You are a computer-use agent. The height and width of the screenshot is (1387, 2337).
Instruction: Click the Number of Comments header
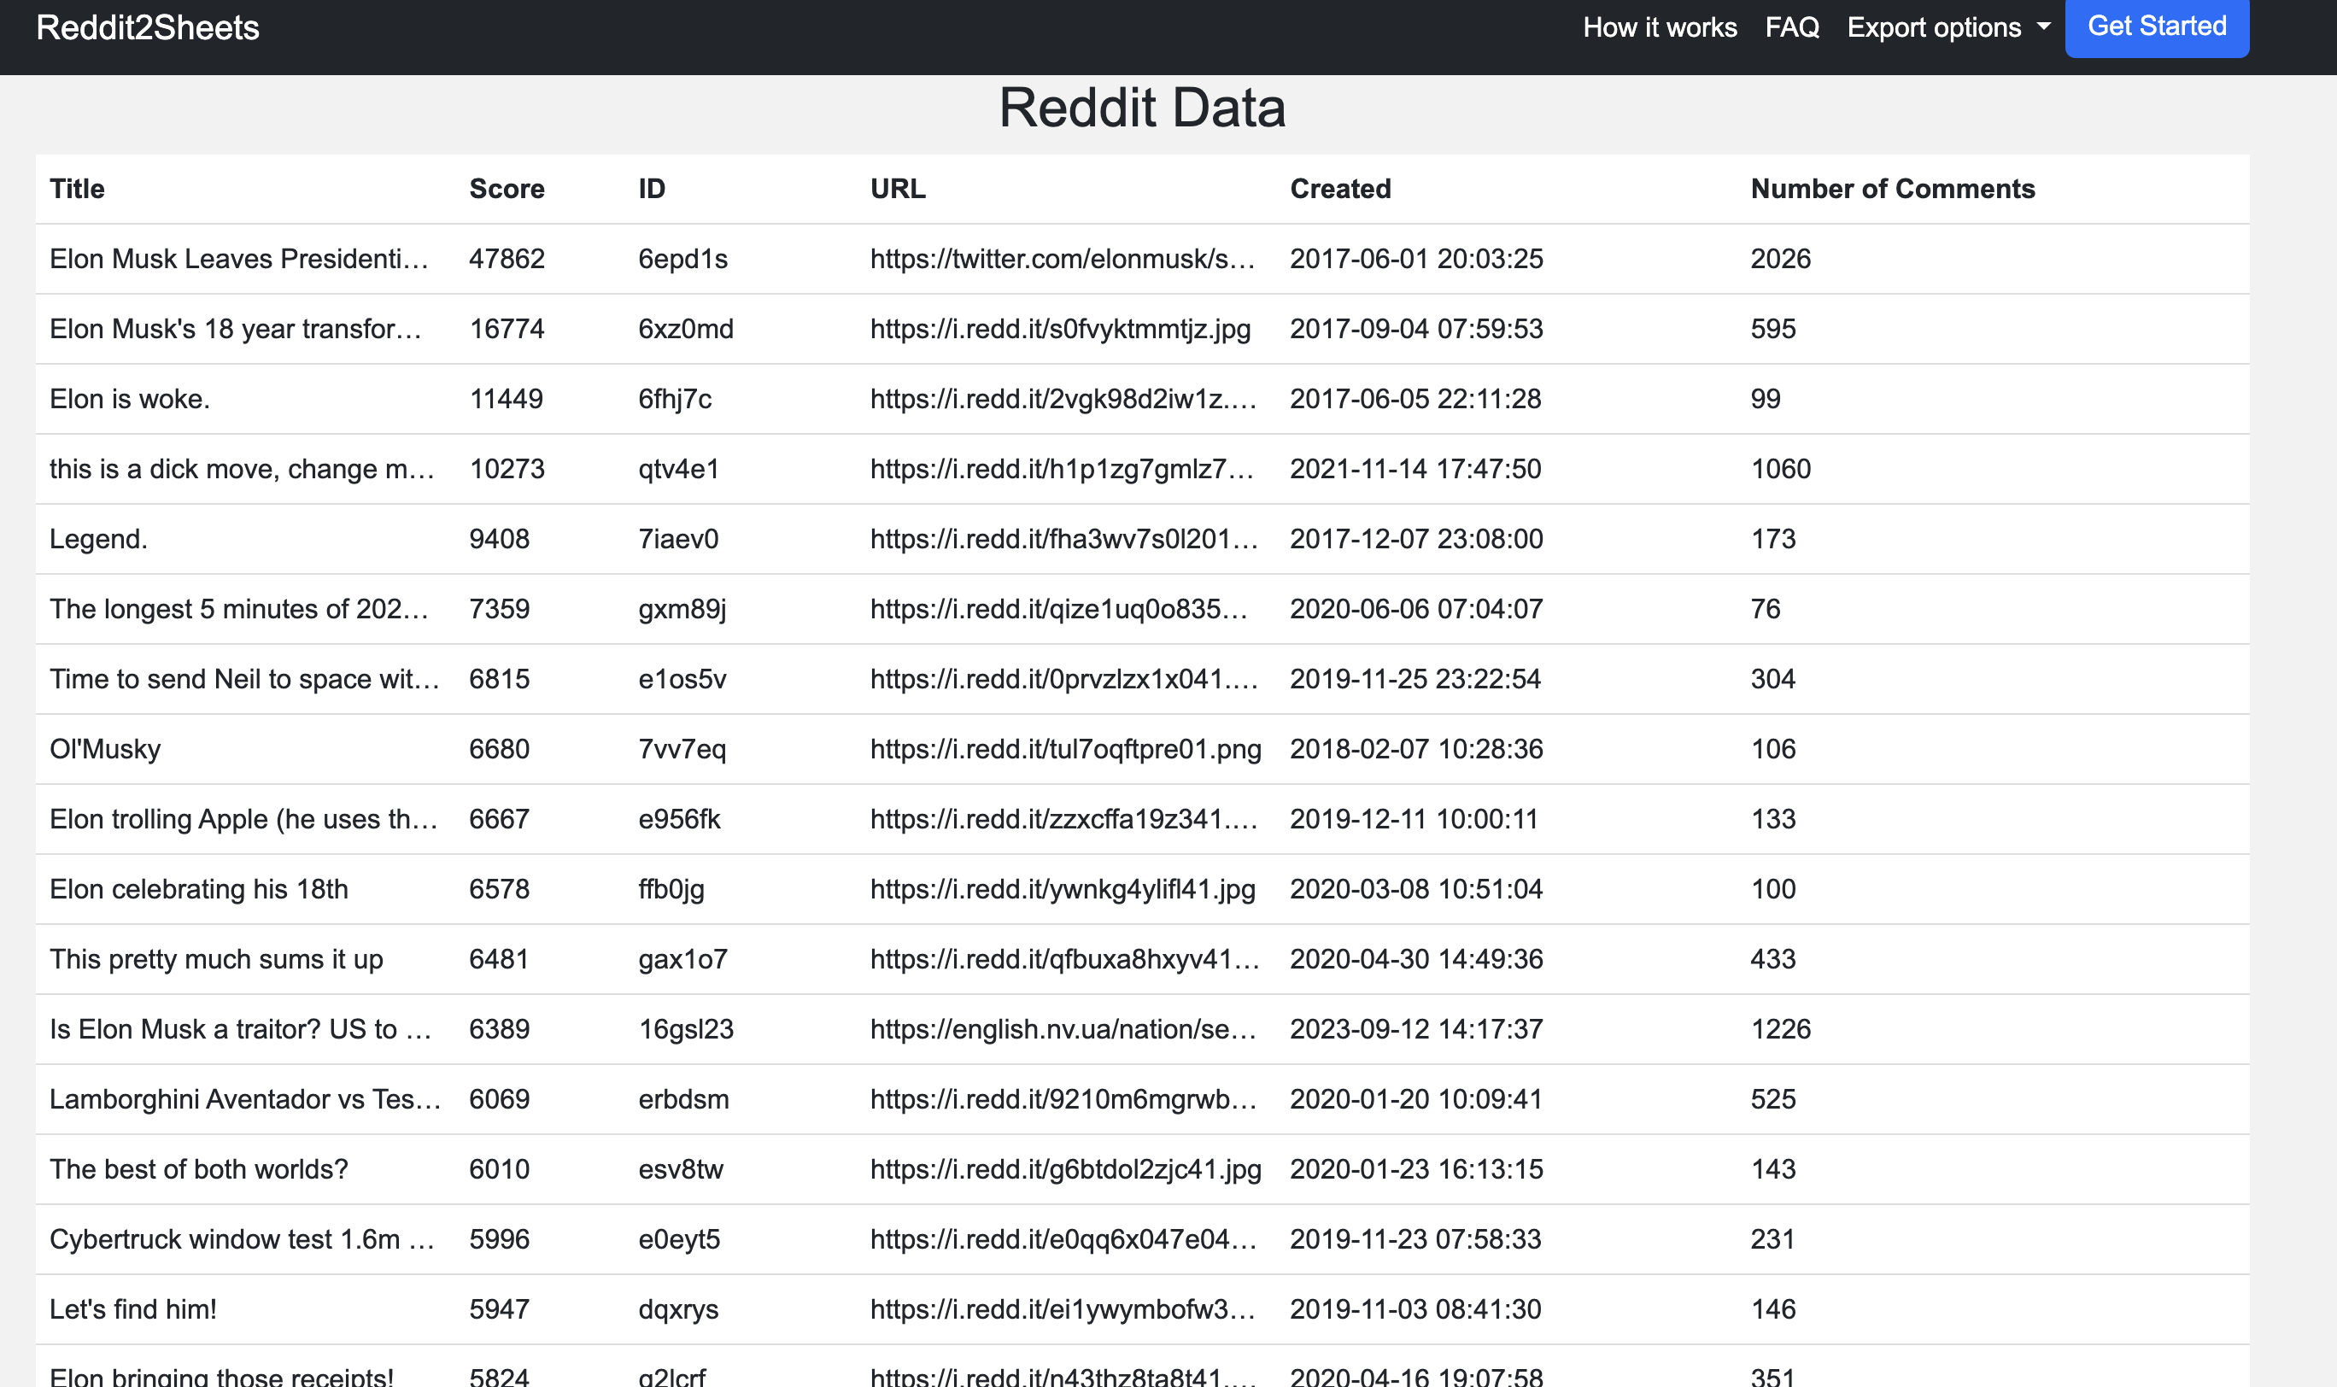point(1892,189)
